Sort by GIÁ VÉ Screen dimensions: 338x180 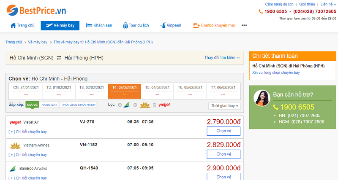[33, 105]
